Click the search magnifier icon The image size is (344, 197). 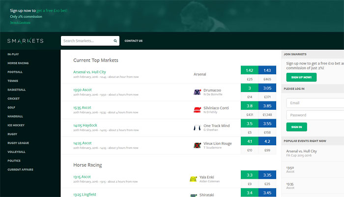[x=115, y=41]
